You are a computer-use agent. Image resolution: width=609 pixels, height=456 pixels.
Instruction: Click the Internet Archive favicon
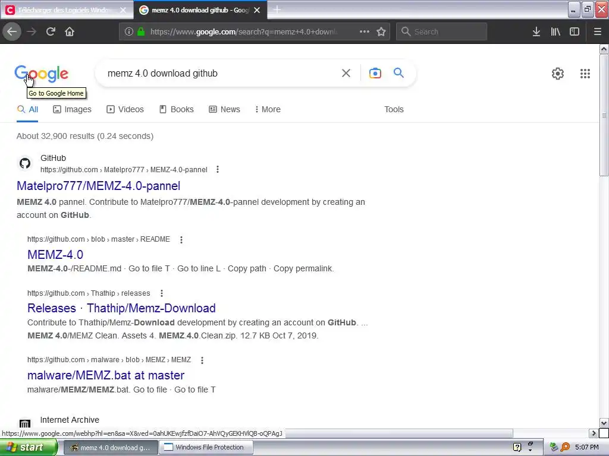(25, 423)
